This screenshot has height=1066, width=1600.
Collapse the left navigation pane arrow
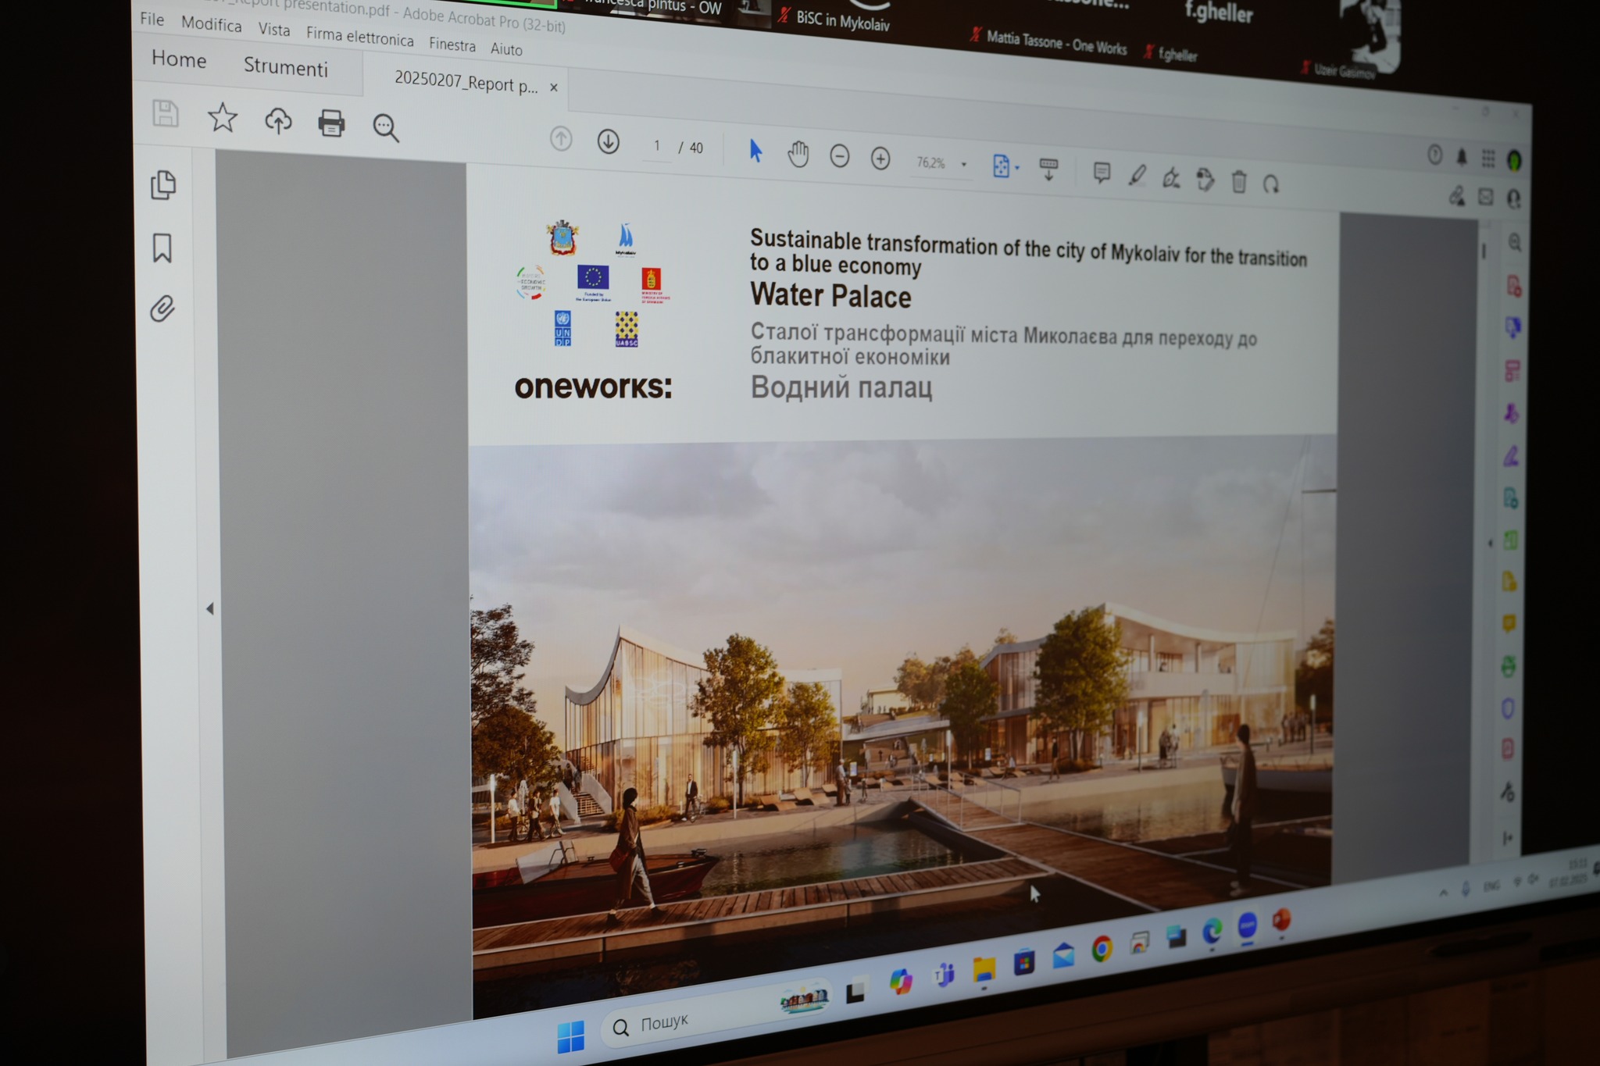point(209,608)
